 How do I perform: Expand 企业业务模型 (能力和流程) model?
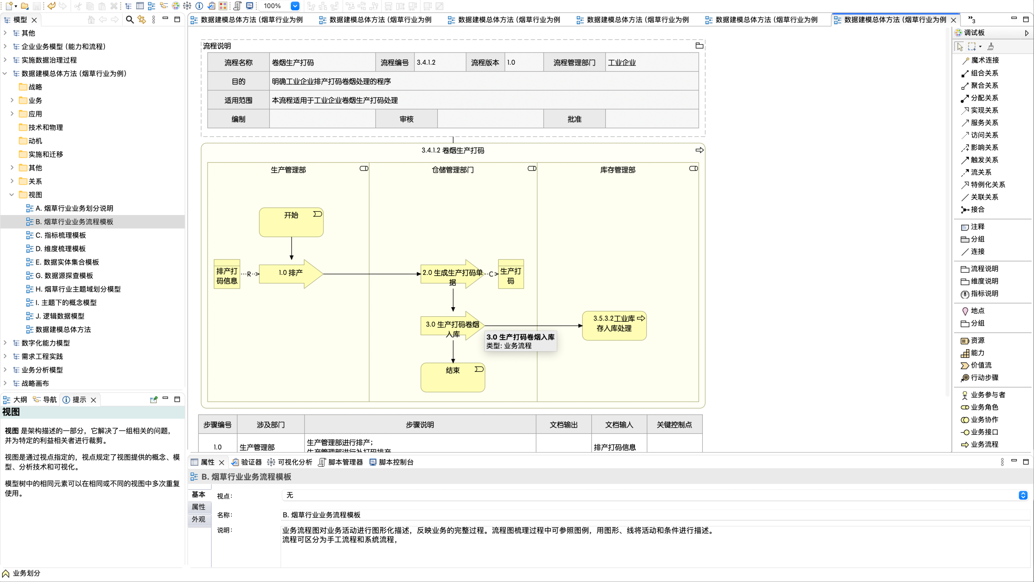tap(5, 46)
